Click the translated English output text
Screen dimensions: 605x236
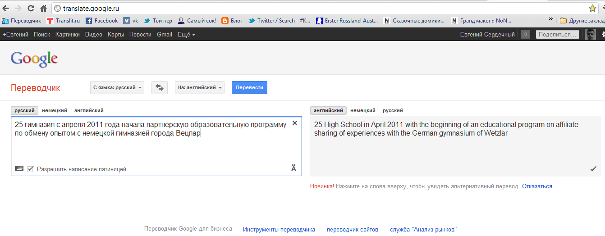[x=446, y=129]
